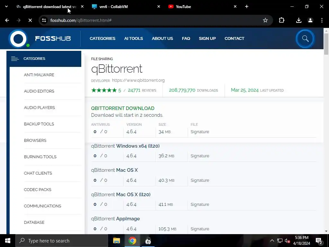Open the CHAT CLIENTS category
Viewport: 329px width, 247px height.
click(38, 173)
